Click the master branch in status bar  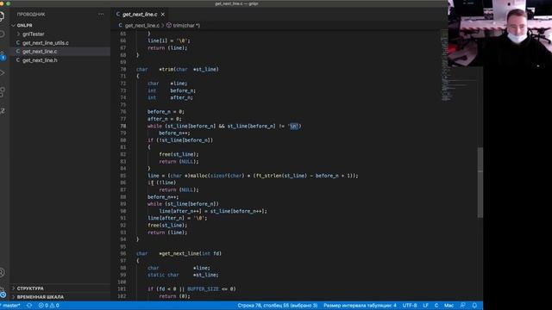10,306
